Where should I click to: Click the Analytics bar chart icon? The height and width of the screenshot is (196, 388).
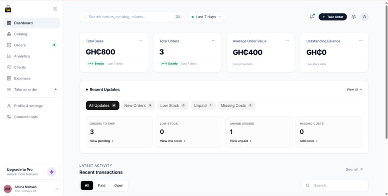9,56
